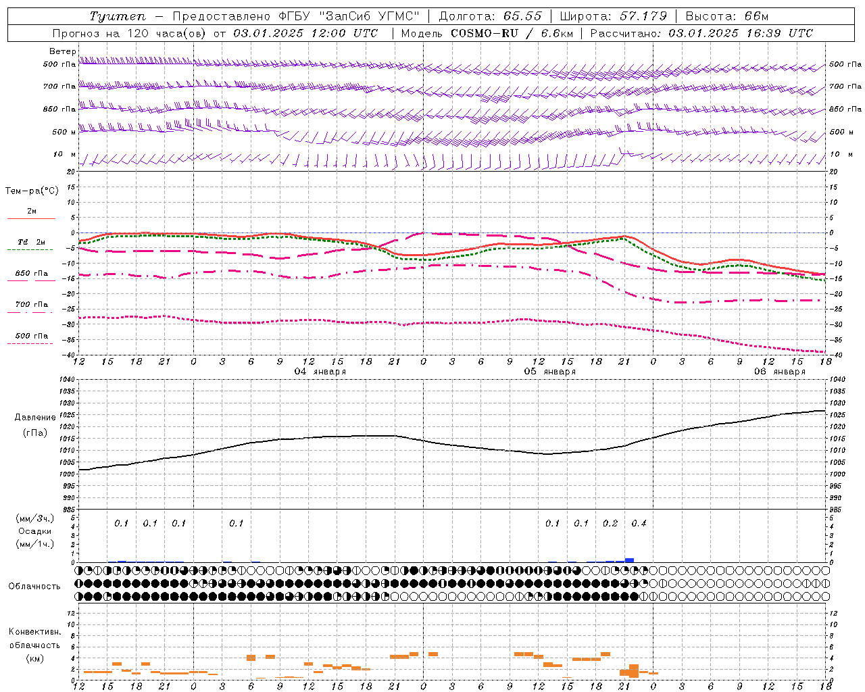Image resolution: width=865 pixels, height=692 pixels.
Task: Click the '0.4' precipitation amount value
Action: (x=639, y=524)
